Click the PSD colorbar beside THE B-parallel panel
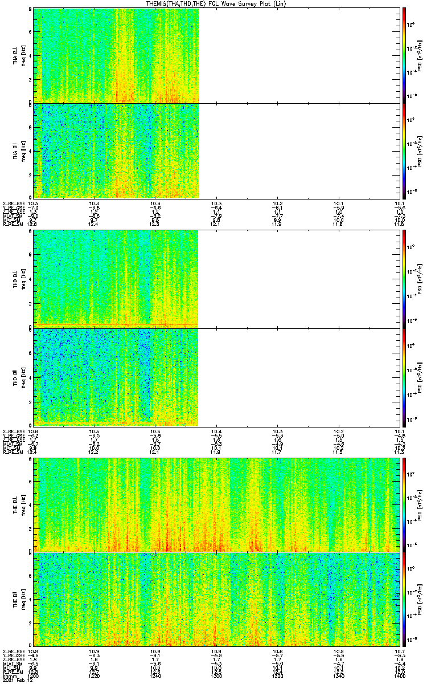427x684 pixels. pos(404,600)
